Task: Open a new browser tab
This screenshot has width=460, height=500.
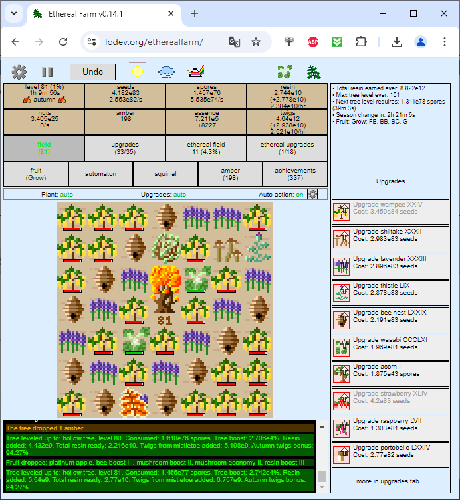Action: (x=194, y=13)
